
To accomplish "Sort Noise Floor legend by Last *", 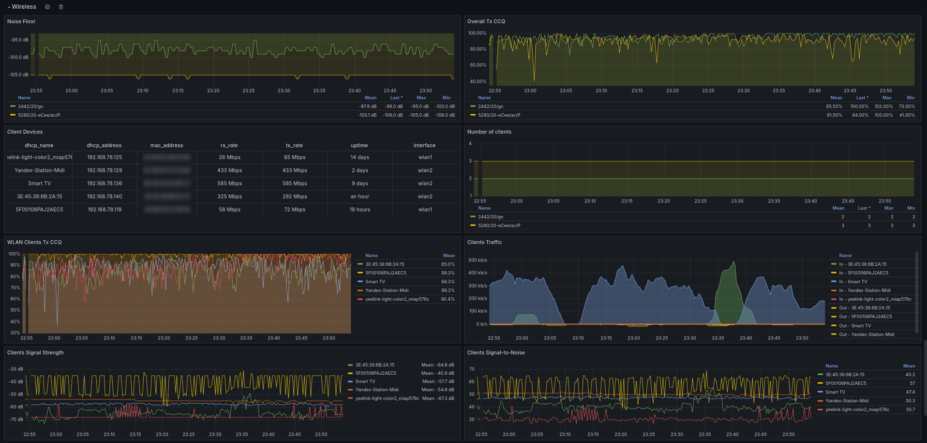I will point(396,98).
